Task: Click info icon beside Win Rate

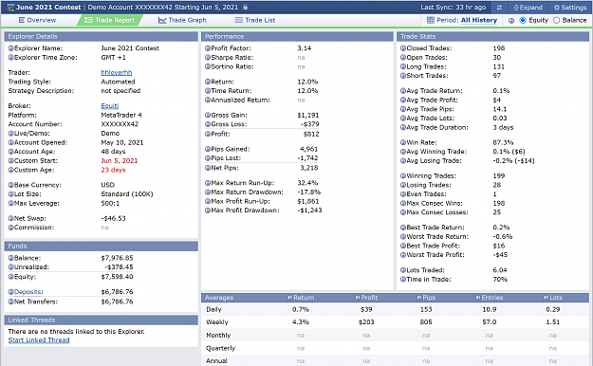Action: pyautogui.click(x=403, y=142)
